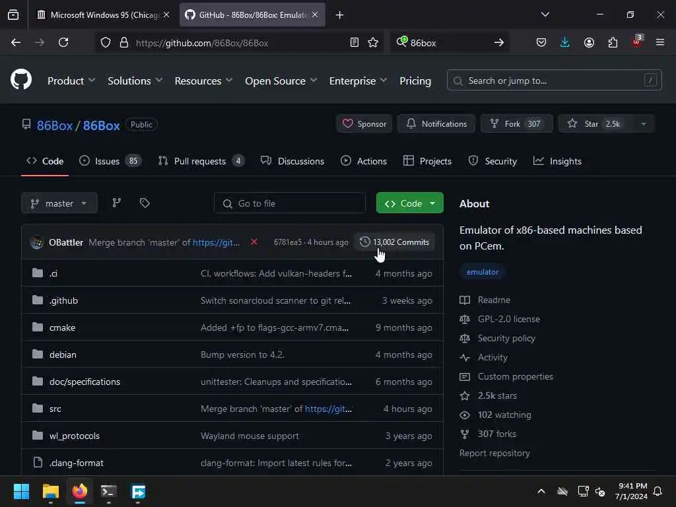Expand the Solutions menu

(135, 81)
